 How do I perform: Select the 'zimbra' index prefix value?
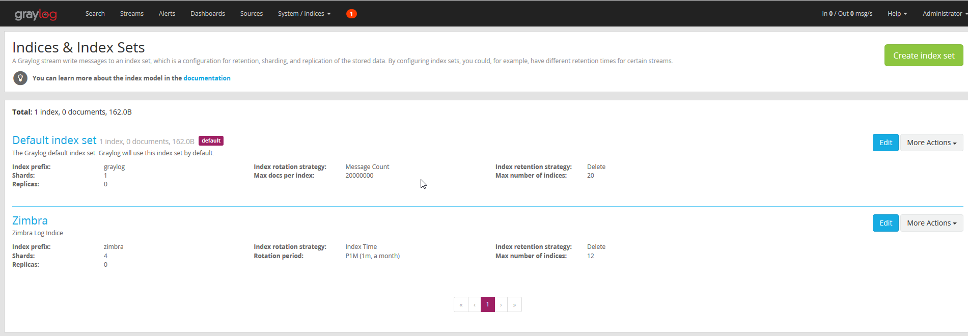114,247
